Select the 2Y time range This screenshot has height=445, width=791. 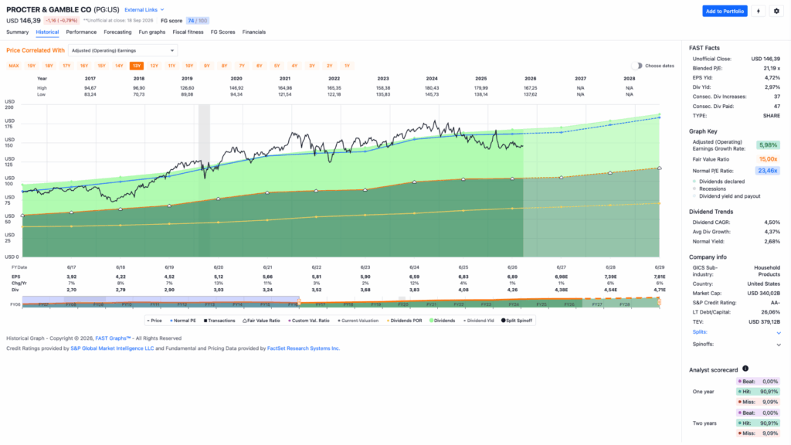[x=329, y=66]
